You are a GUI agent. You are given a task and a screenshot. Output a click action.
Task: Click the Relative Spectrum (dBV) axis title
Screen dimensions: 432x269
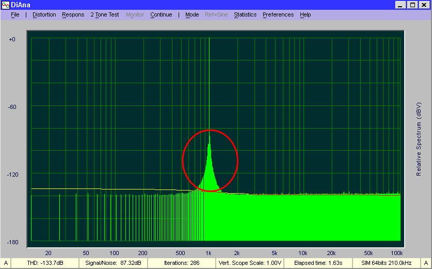click(x=419, y=139)
